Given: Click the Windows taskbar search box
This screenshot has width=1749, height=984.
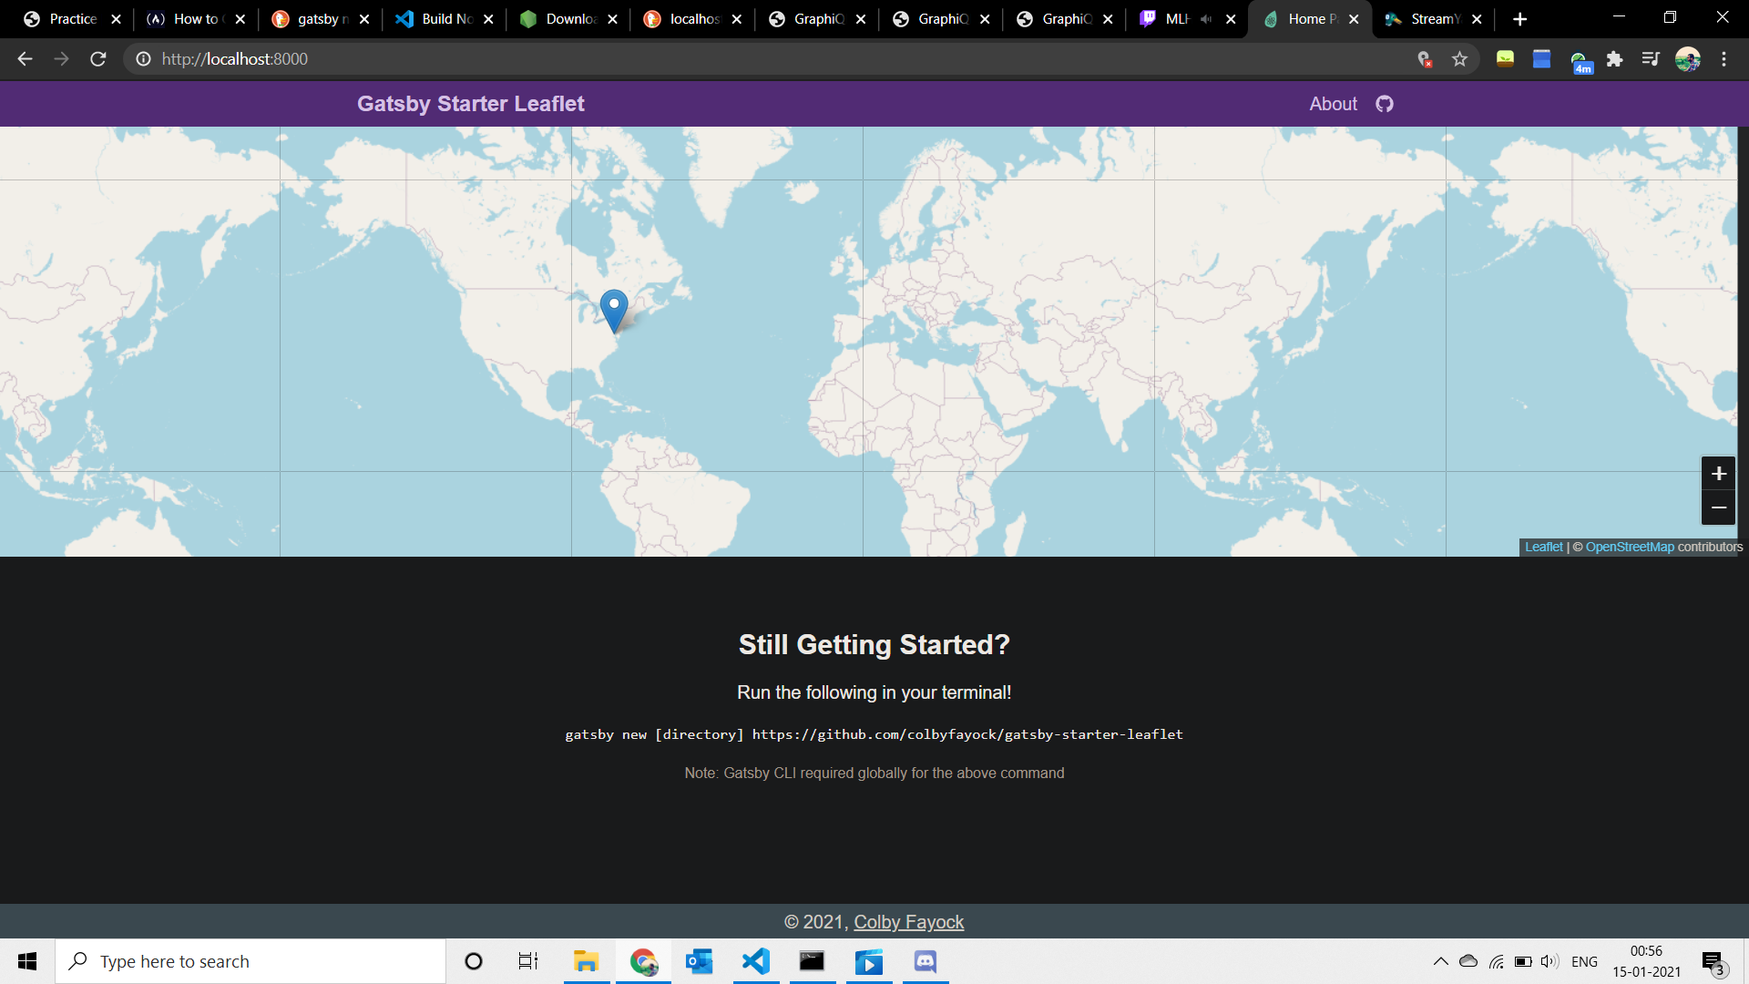Looking at the screenshot, I should (x=251, y=961).
